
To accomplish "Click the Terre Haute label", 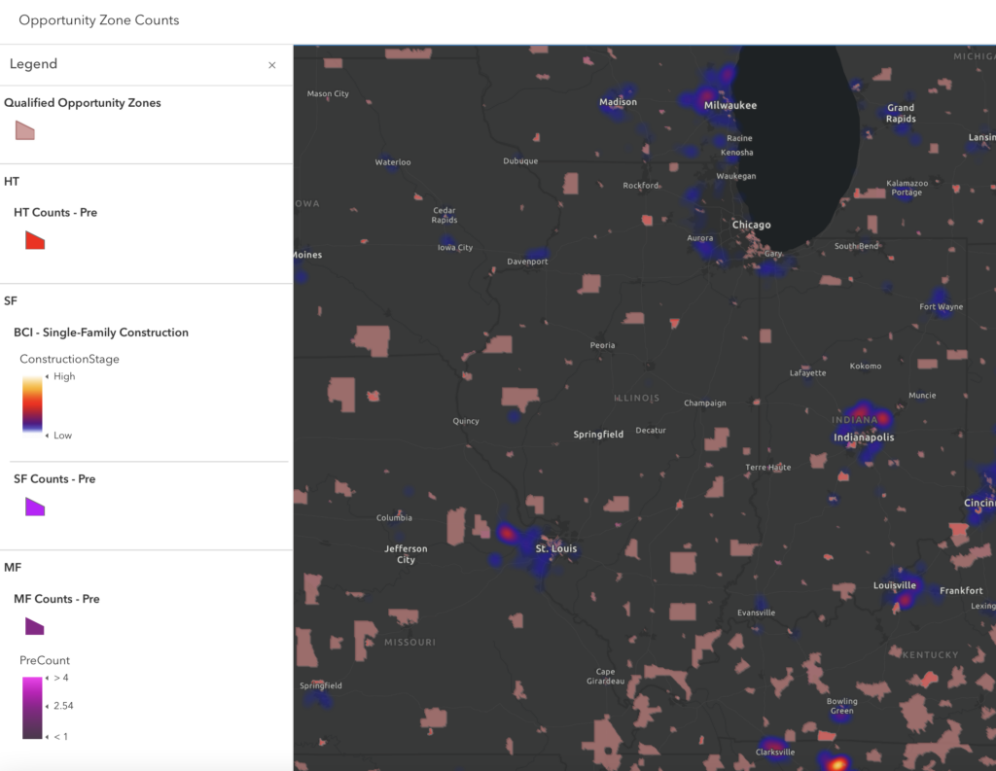I will coord(768,468).
